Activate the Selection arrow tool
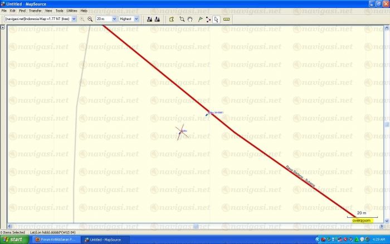This screenshot has width=390, height=244. point(217,18)
